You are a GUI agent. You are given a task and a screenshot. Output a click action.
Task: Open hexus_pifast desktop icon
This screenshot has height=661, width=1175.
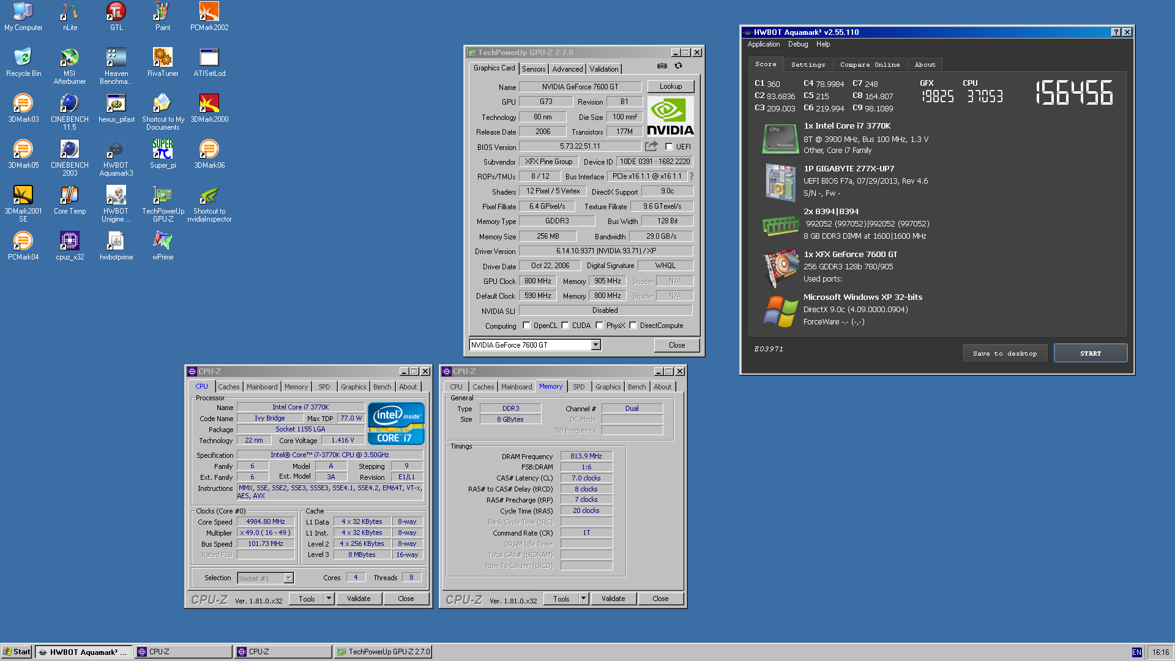click(x=116, y=108)
